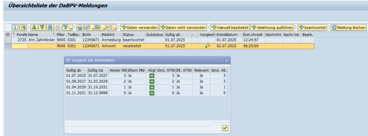Select the Antwort row selector

point(8,46)
